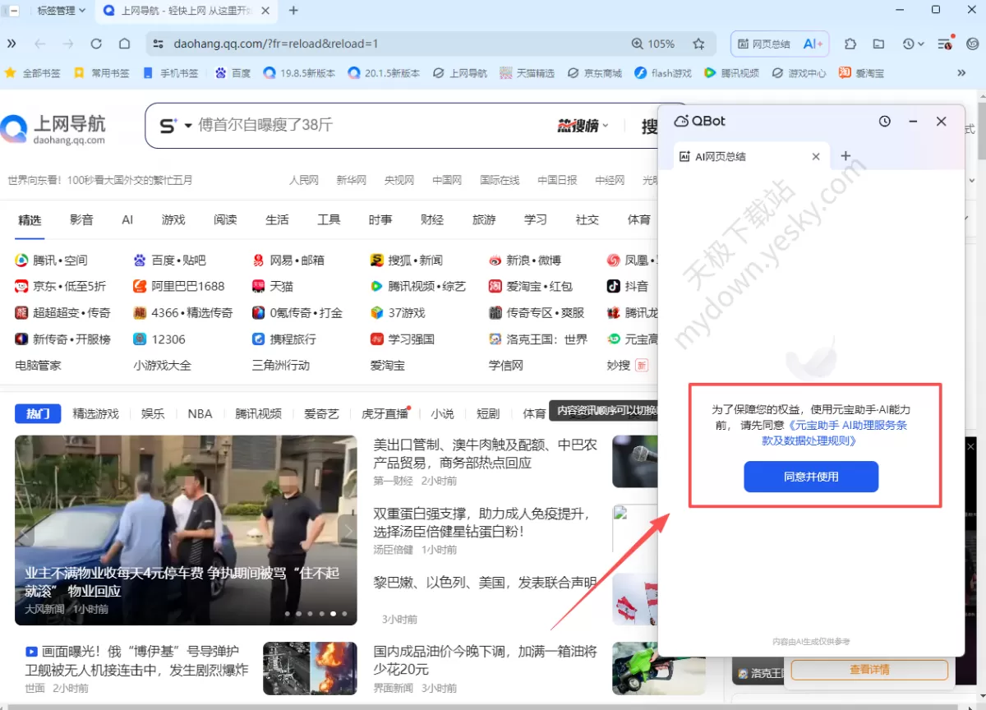Viewport: 986px width, 710px height.
Task: Open the 新浪•微博 link
Action: (x=524, y=260)
